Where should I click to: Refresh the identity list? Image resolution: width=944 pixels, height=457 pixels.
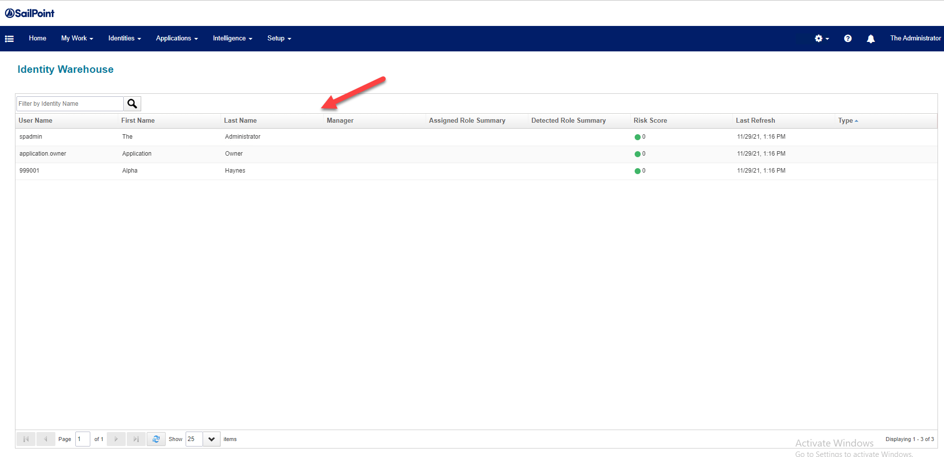tap(156, 439)
